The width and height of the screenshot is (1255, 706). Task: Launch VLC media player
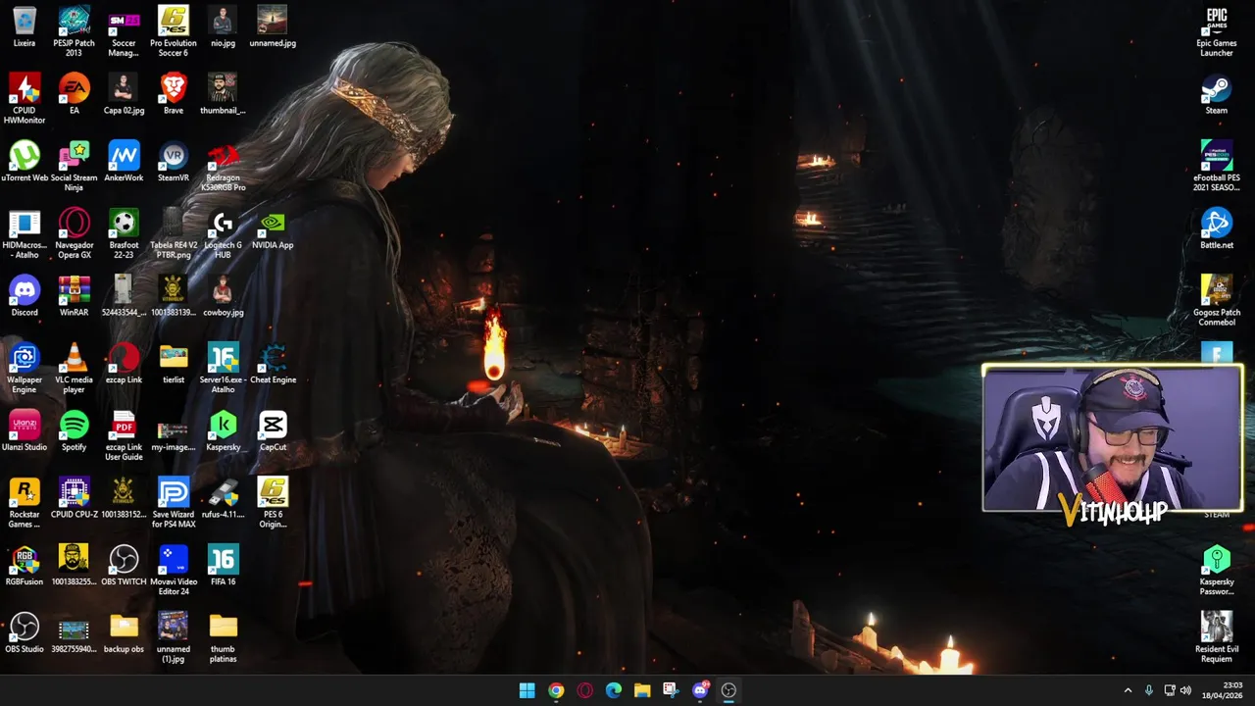(74, 368)
